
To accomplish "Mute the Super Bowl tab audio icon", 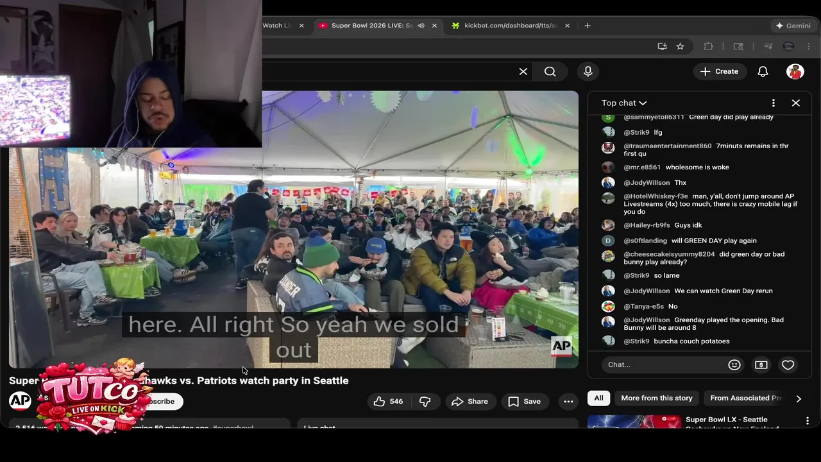I will coord(421,26).
